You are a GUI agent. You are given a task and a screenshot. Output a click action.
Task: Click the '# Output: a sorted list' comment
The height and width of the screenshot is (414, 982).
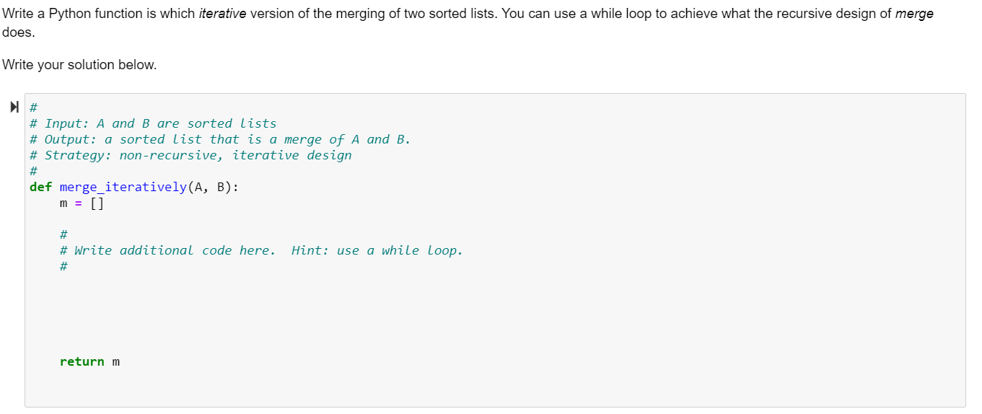point(220,139)
